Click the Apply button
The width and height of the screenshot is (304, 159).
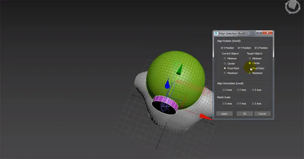click(x=224, y=114)
